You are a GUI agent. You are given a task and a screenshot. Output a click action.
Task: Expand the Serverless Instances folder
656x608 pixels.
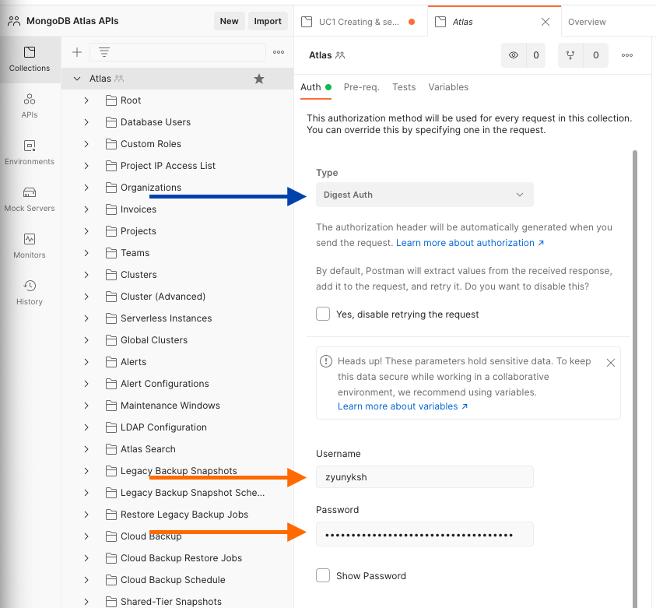[86, 318]
